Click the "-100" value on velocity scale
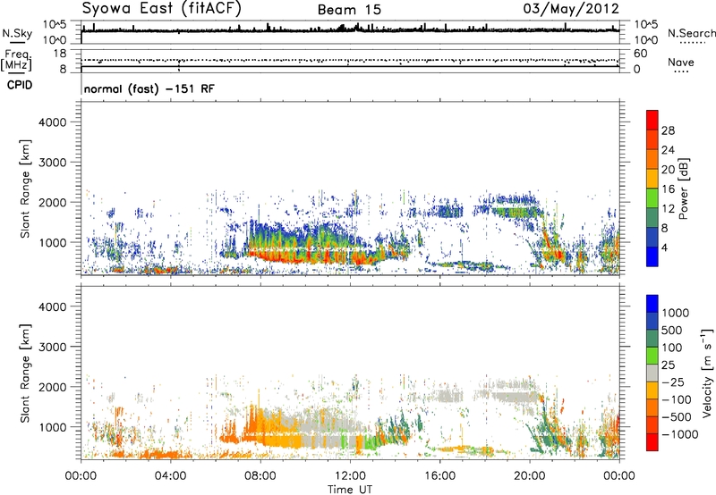The width and height of the screenshot is (716, 495). pyautogui.click(x=677, y=399)
